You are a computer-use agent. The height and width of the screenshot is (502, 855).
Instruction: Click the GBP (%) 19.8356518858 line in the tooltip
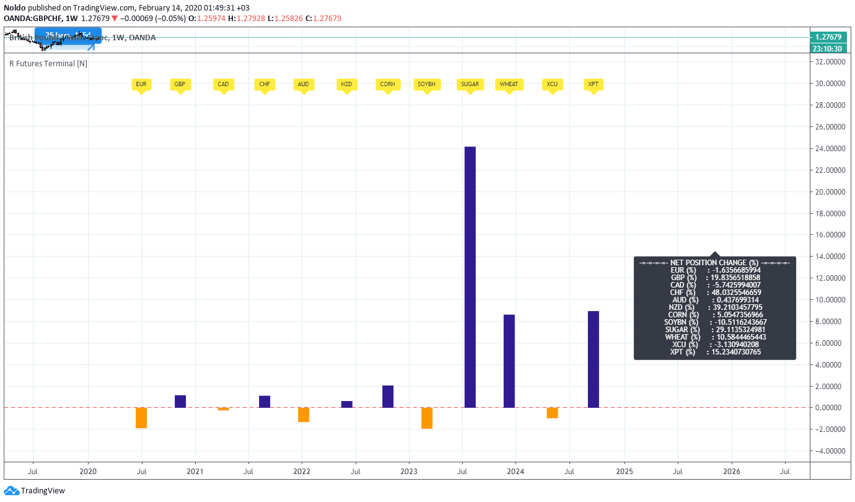(x=714, y=278)
